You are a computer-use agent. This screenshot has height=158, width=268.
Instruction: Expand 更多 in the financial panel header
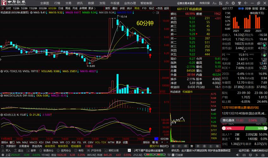coord(263,8)
